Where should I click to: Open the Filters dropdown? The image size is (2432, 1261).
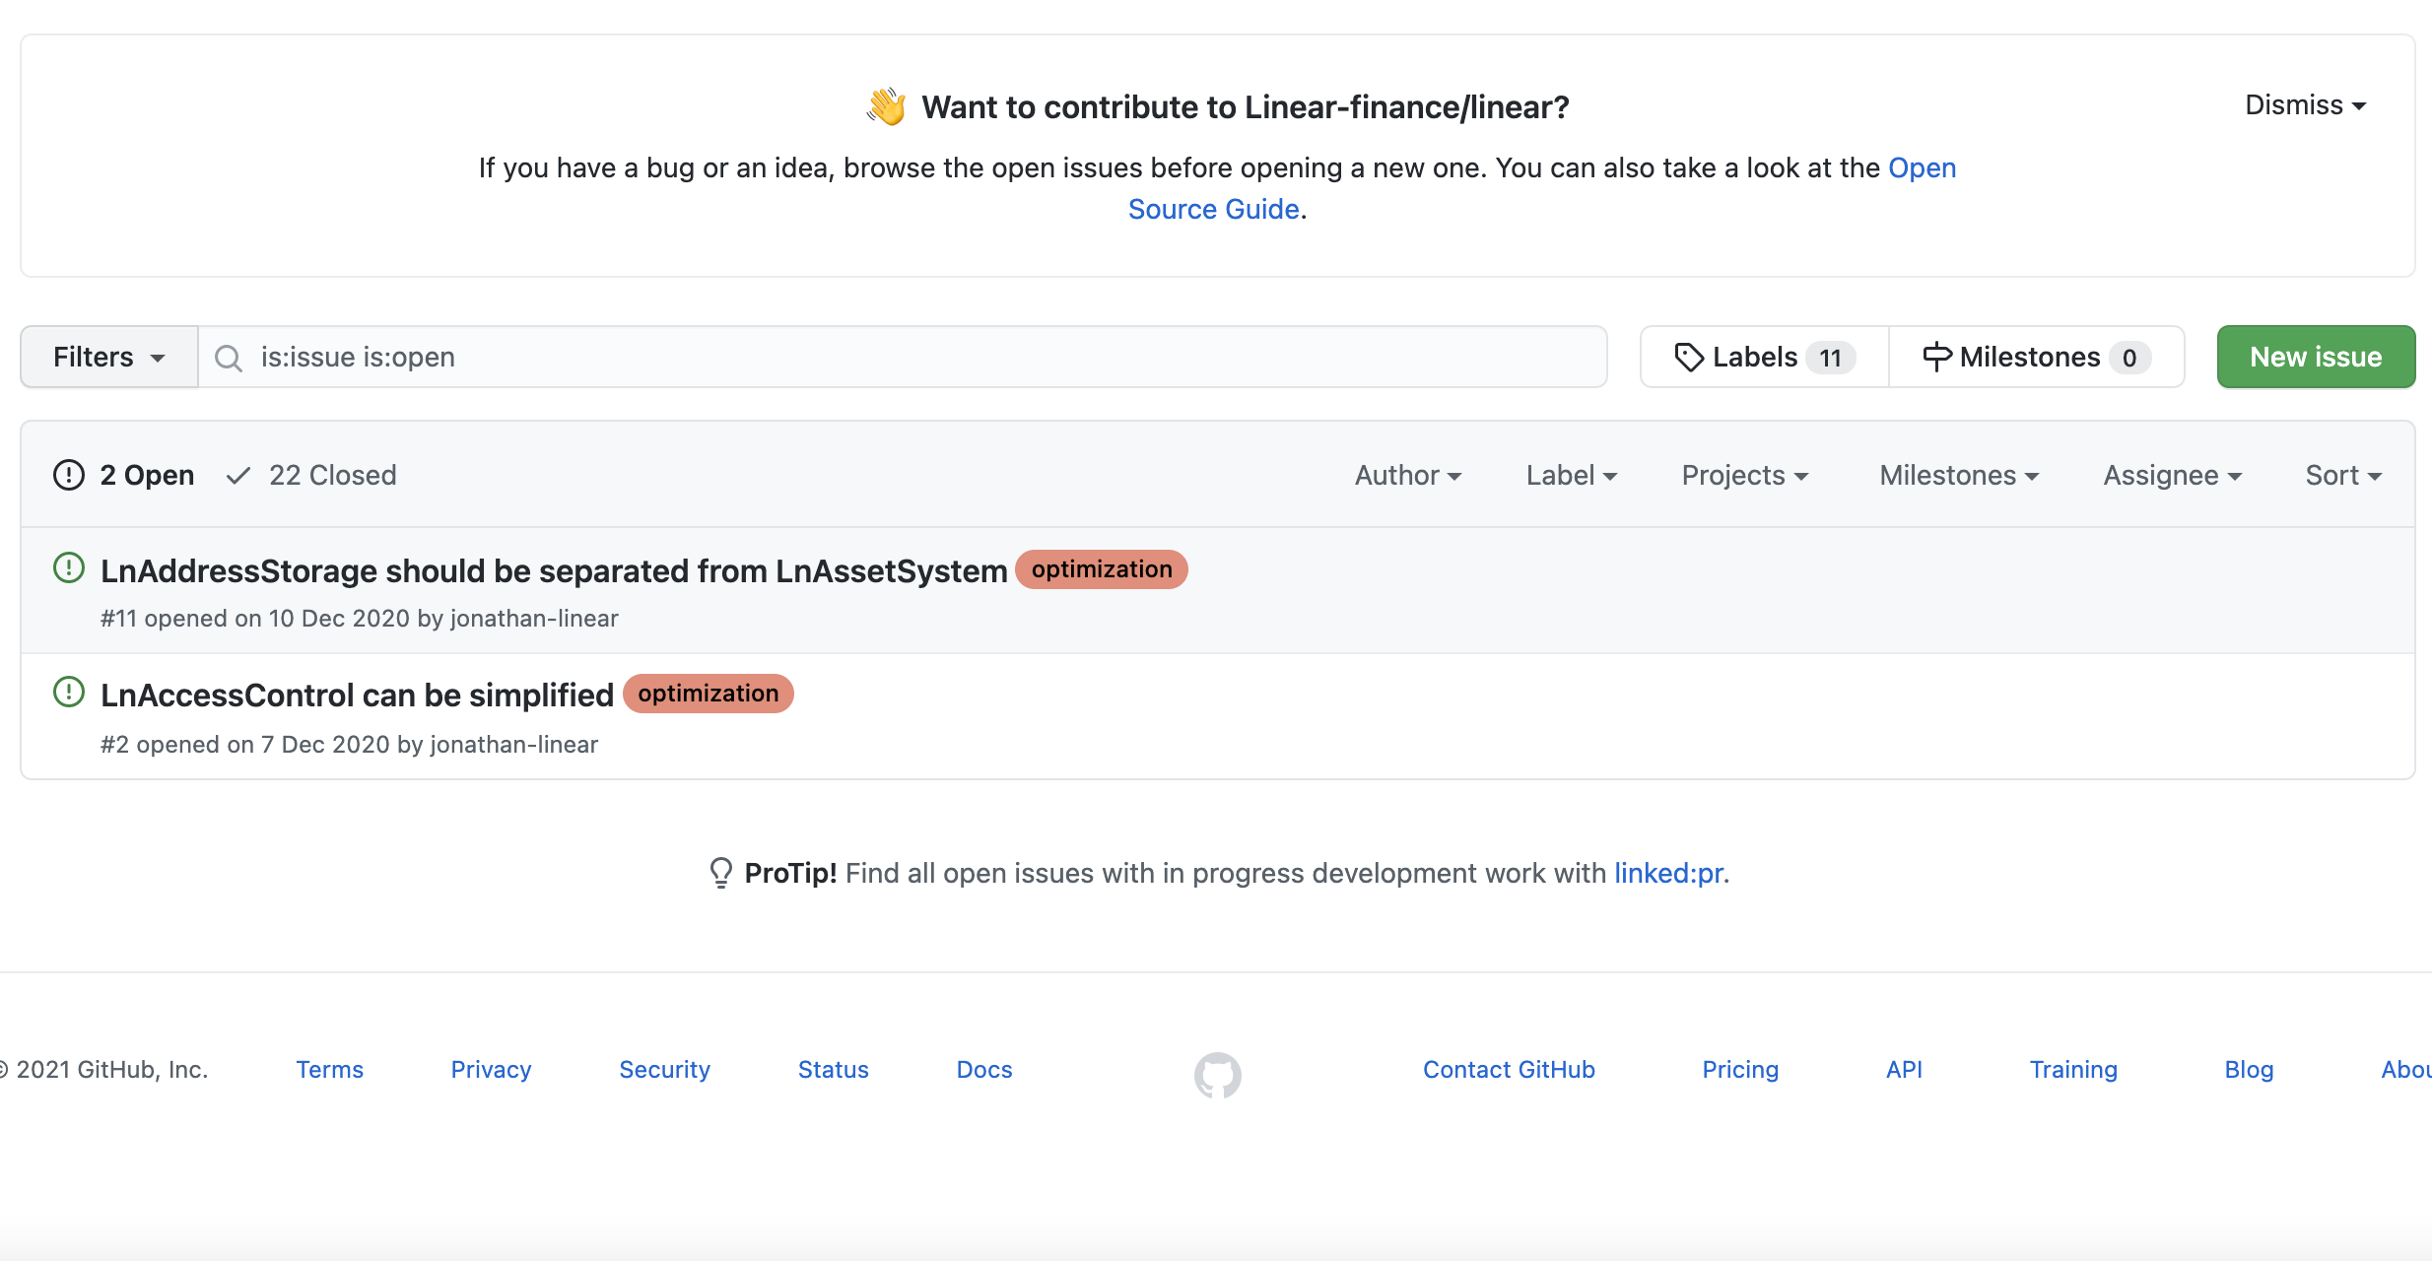point(108,357)
